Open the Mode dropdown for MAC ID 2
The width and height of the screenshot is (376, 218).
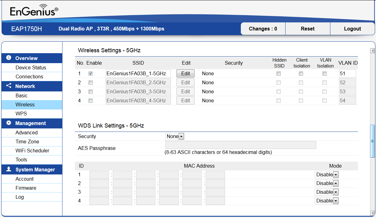pyautogui.click(x=327, y=183)
